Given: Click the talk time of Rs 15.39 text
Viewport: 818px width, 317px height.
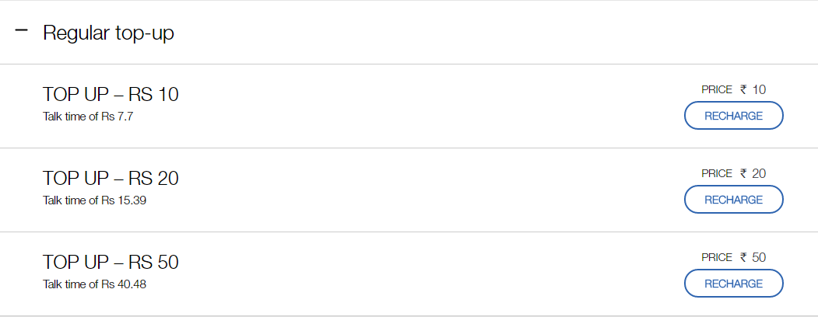Looking at the screenshot, I should click(95, 200).
